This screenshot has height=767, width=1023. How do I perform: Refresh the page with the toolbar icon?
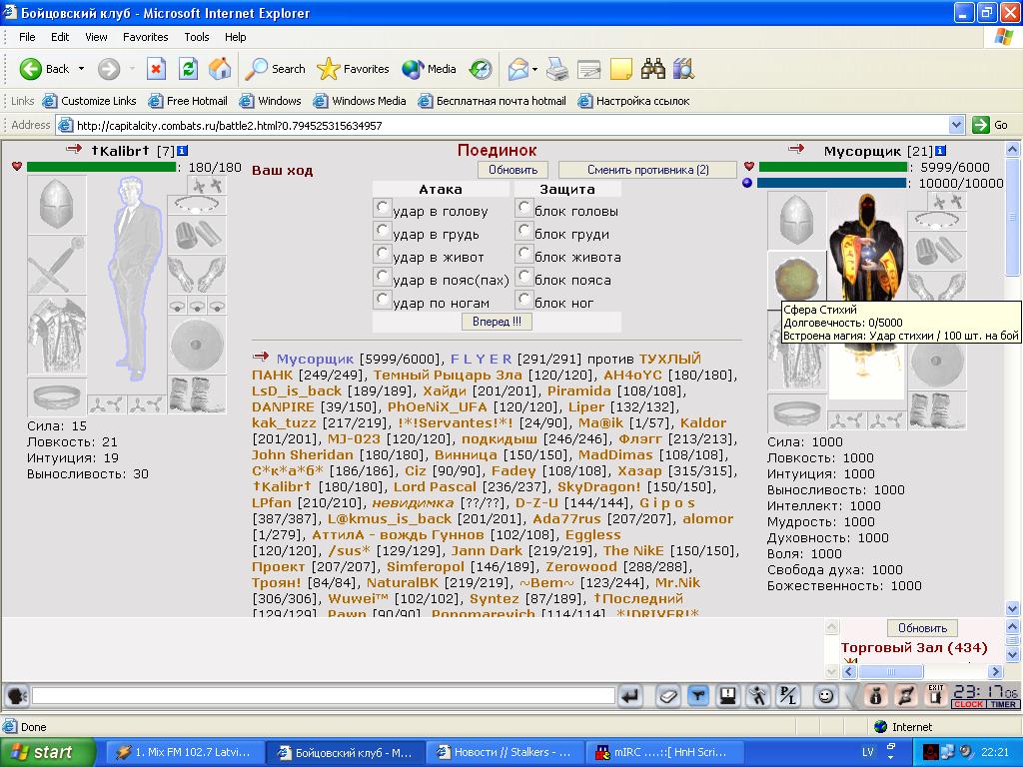(188, 69)
